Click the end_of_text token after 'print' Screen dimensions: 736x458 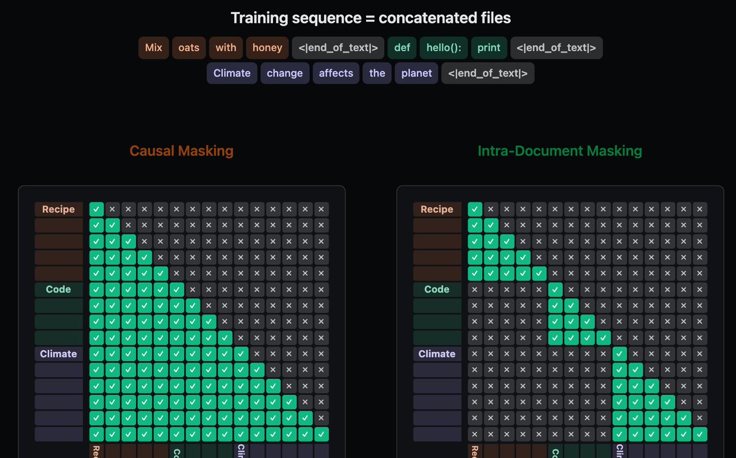click(556, 48)
